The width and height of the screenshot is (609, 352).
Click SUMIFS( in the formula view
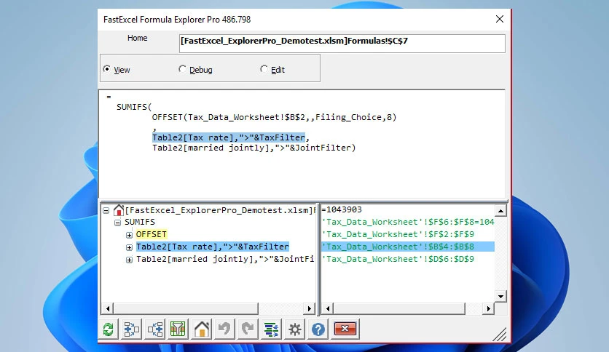pos(134,107)
